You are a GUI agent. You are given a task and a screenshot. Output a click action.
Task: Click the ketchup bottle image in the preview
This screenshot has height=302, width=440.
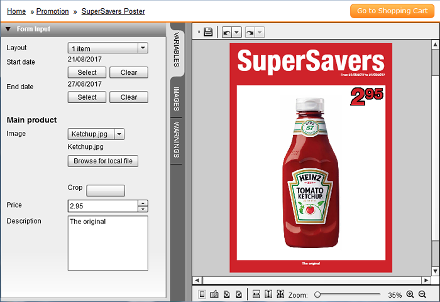tap(311, 173)
